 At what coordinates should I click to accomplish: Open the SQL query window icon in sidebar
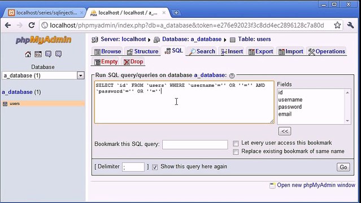pos(38,54)
